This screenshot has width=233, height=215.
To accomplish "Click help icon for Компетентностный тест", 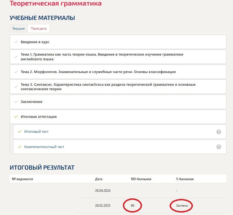I will coord(219,147).
